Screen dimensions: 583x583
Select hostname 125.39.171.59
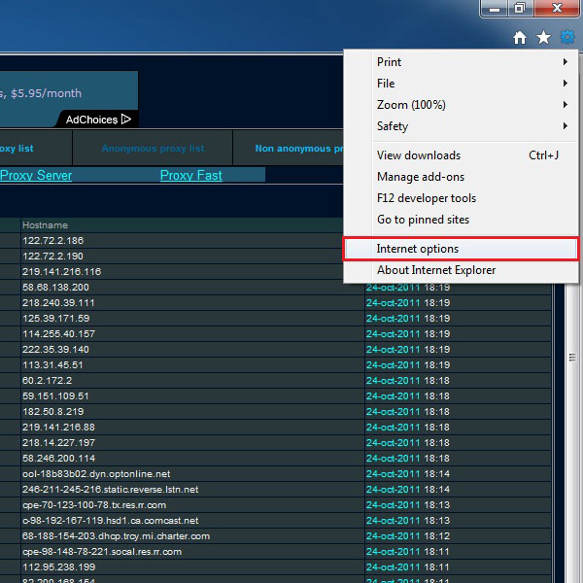point(55,319)
